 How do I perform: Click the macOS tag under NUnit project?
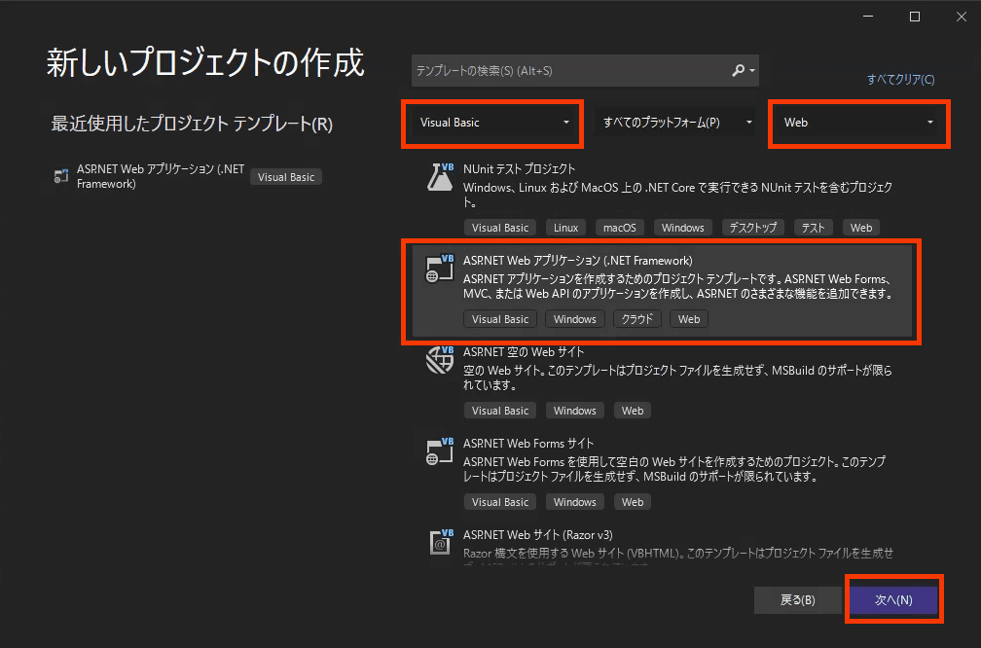coord(619,228)
